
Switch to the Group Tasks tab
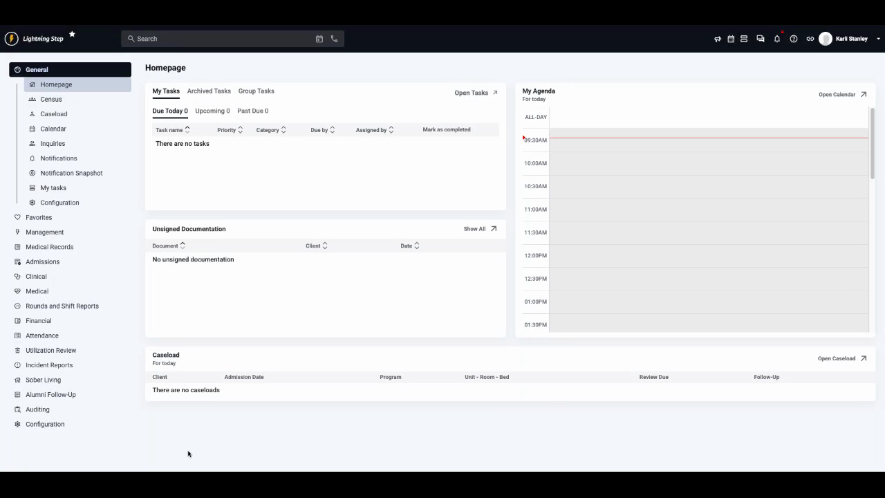coord(256,91)
